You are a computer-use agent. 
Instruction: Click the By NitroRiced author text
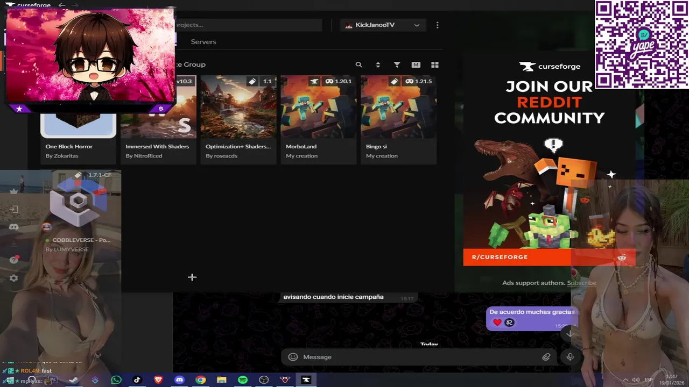[x=144, y=156]
